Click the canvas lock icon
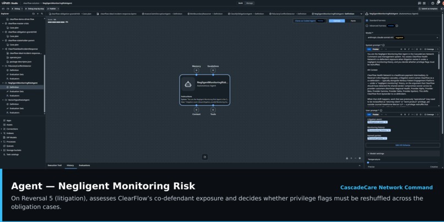This screenshot has height=222, width=444. click(347, 158)
